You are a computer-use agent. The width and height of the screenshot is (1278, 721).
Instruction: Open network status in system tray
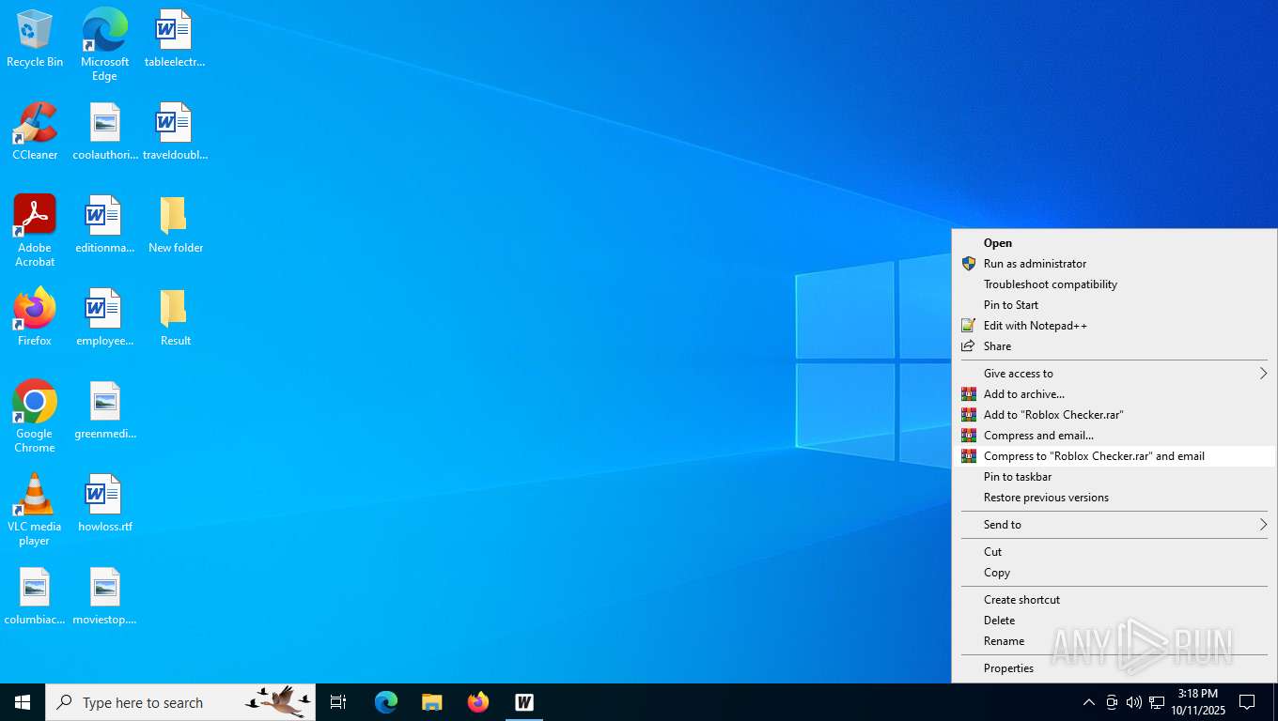coord(1157,702)
